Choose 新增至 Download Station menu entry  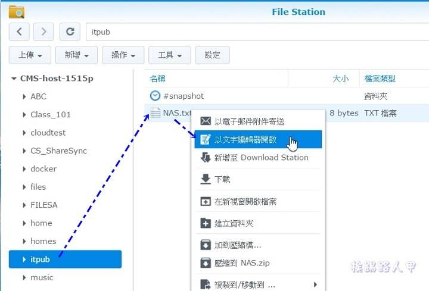[x=258, y=158]
